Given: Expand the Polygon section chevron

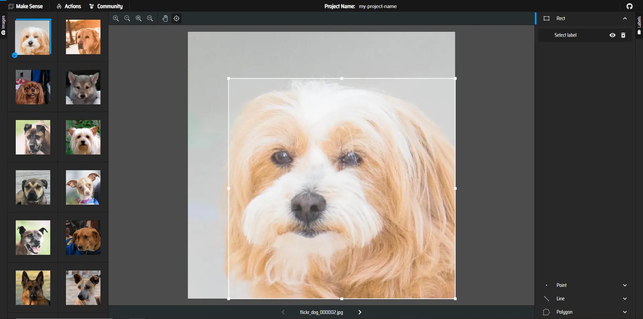Looking at the screenshot, I should pyautogui.click(x=625, y=312).
